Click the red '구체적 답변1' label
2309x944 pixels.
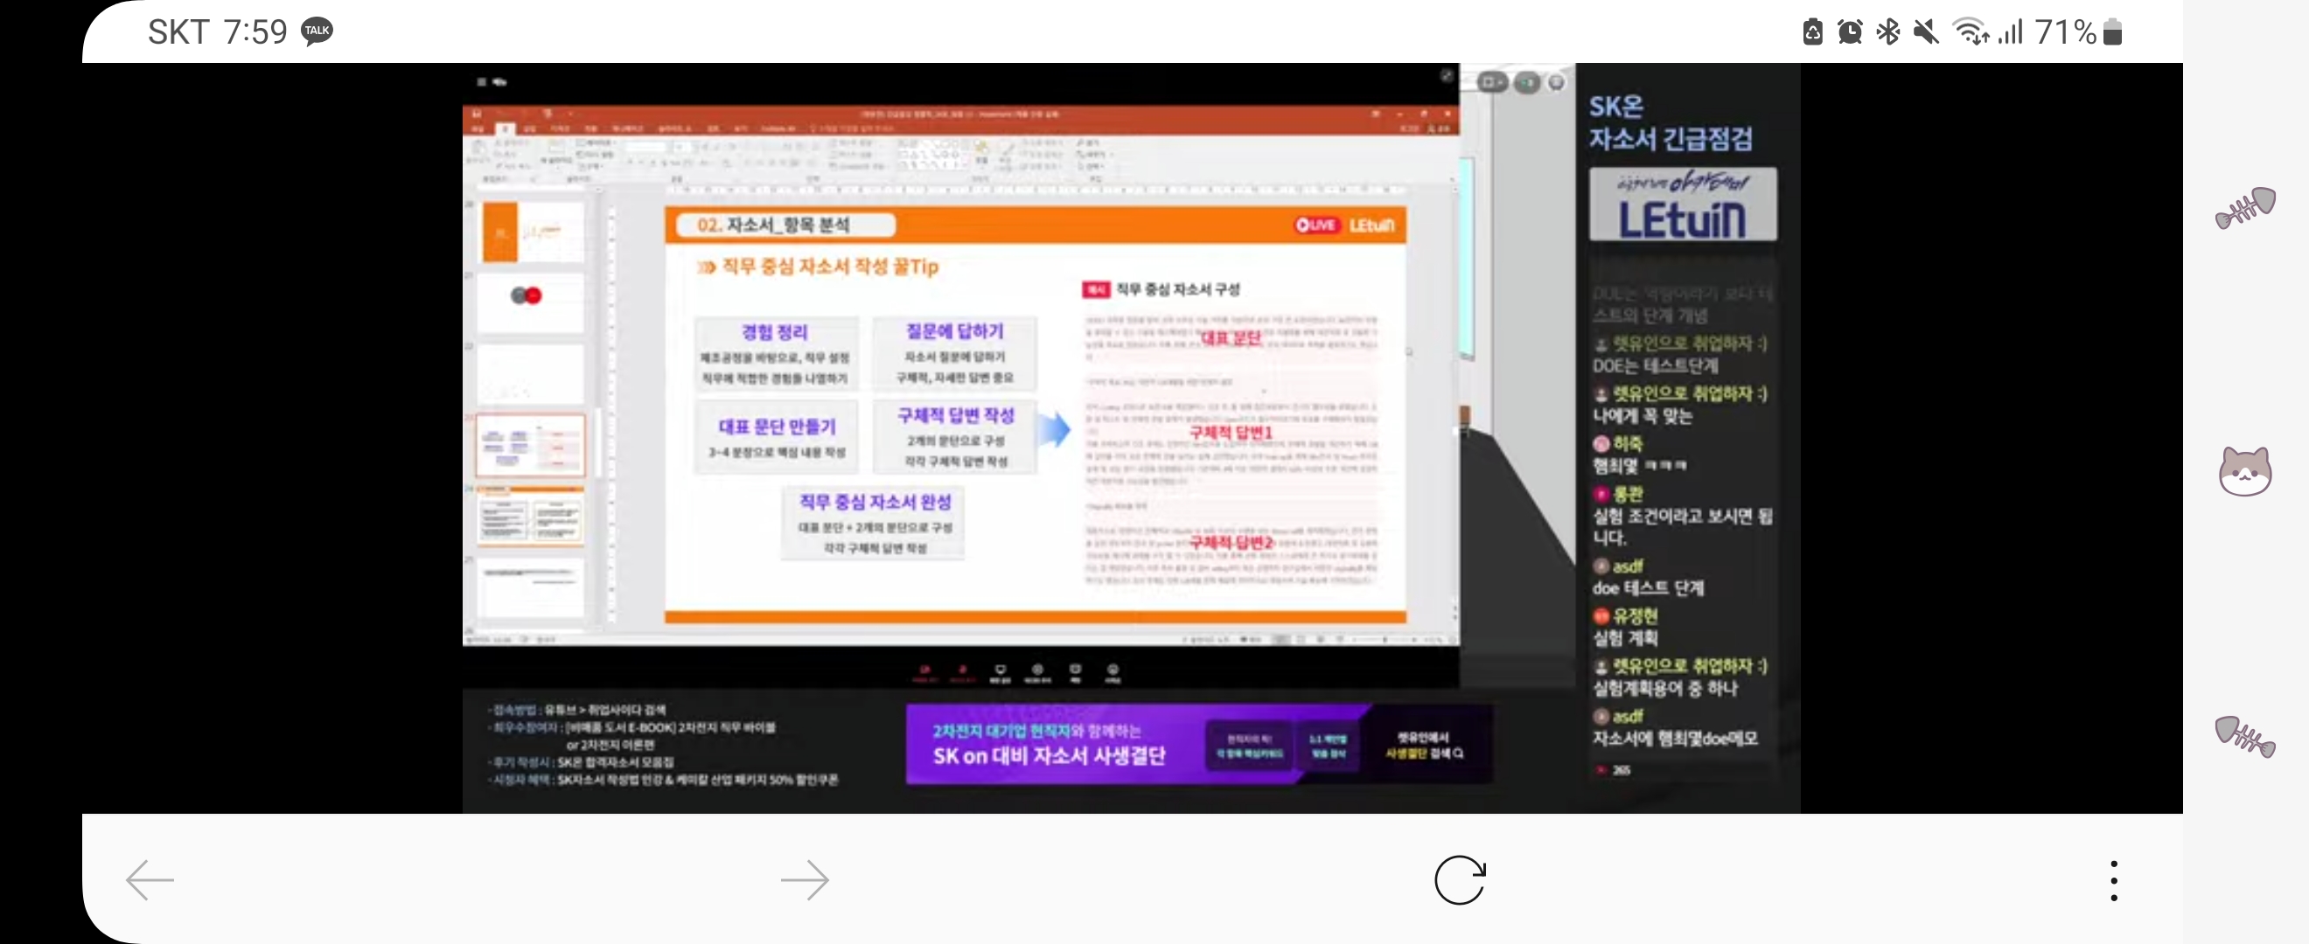pyautogui.click(x=1230, y=433)
